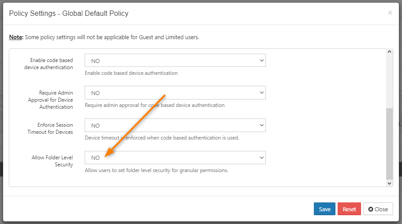Click the Close button with circle-x icon
This screenshot has height=224, width=402.
[378, 209]
